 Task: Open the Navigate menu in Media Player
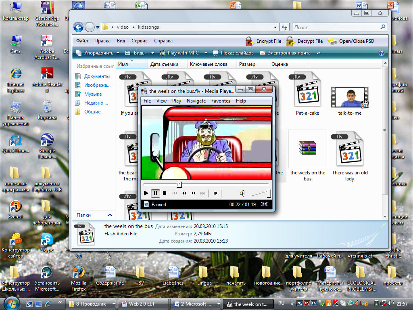tap(196, 101)
